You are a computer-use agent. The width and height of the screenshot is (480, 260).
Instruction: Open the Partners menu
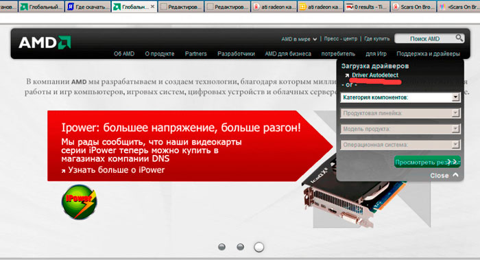(x=195, y=54)
